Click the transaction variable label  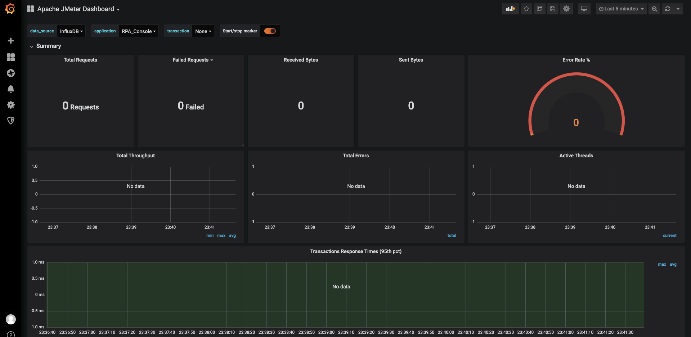(178, 31)
